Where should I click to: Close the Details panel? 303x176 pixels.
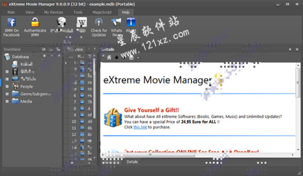click(x=297, y=49)
